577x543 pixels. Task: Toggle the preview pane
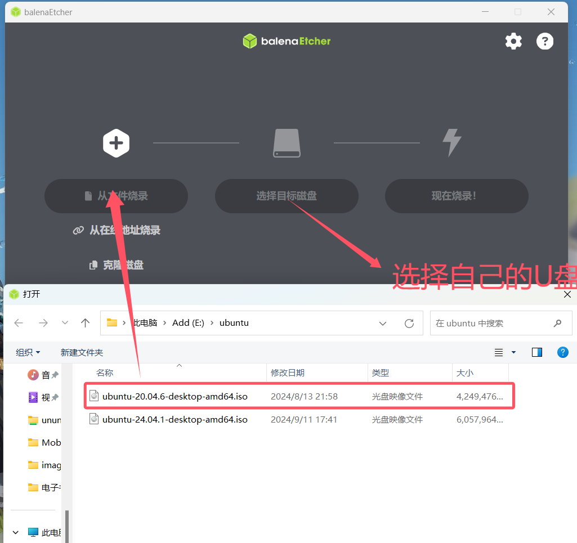click(537, 352)
